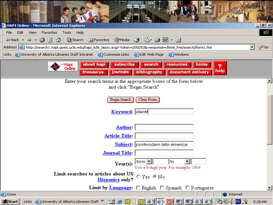
Task: Click the Clear Form button
Action: (x=148, y=100)
